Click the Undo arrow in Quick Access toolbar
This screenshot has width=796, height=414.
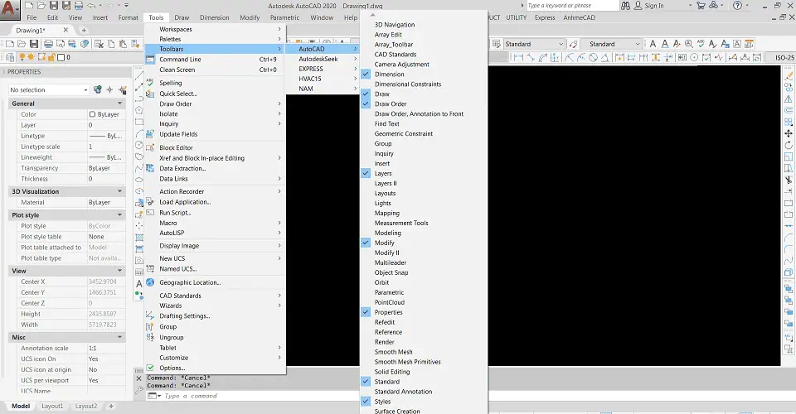91,6
